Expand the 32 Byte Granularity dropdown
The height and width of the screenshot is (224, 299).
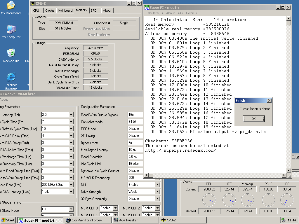pyautogui.click(x=157, y=199)
